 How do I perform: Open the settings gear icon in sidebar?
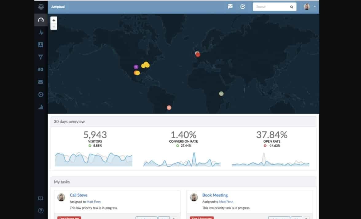pos(41,94)
